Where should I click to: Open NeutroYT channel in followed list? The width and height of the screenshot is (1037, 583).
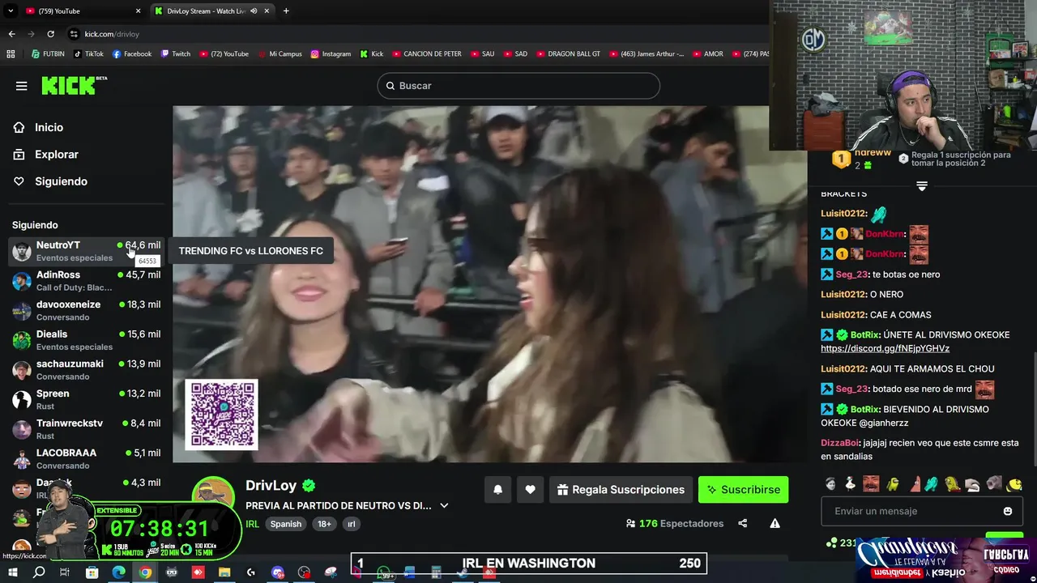(86, 251)
